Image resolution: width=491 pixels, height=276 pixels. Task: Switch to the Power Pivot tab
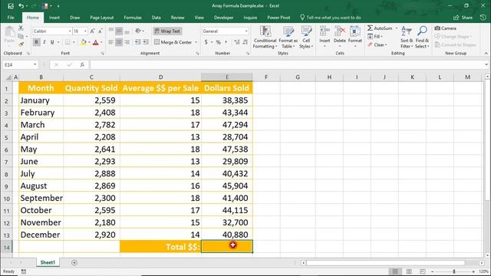coord(278,18)
